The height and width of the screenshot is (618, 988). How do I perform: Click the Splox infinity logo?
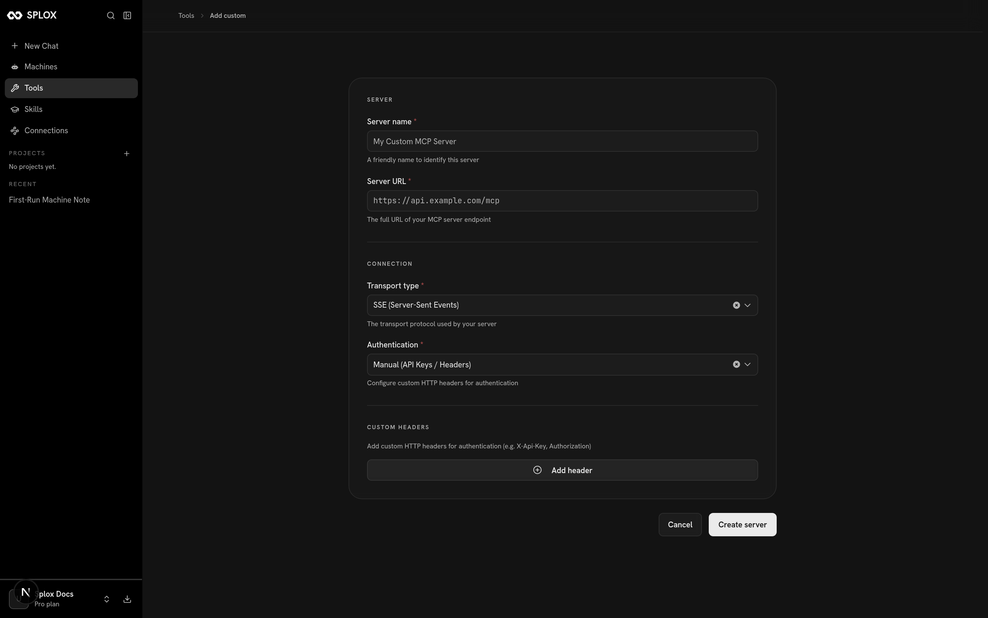(15, 15)
